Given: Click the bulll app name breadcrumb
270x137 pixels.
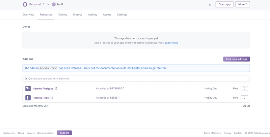Looking at the screenshot, I should point(60,4).
